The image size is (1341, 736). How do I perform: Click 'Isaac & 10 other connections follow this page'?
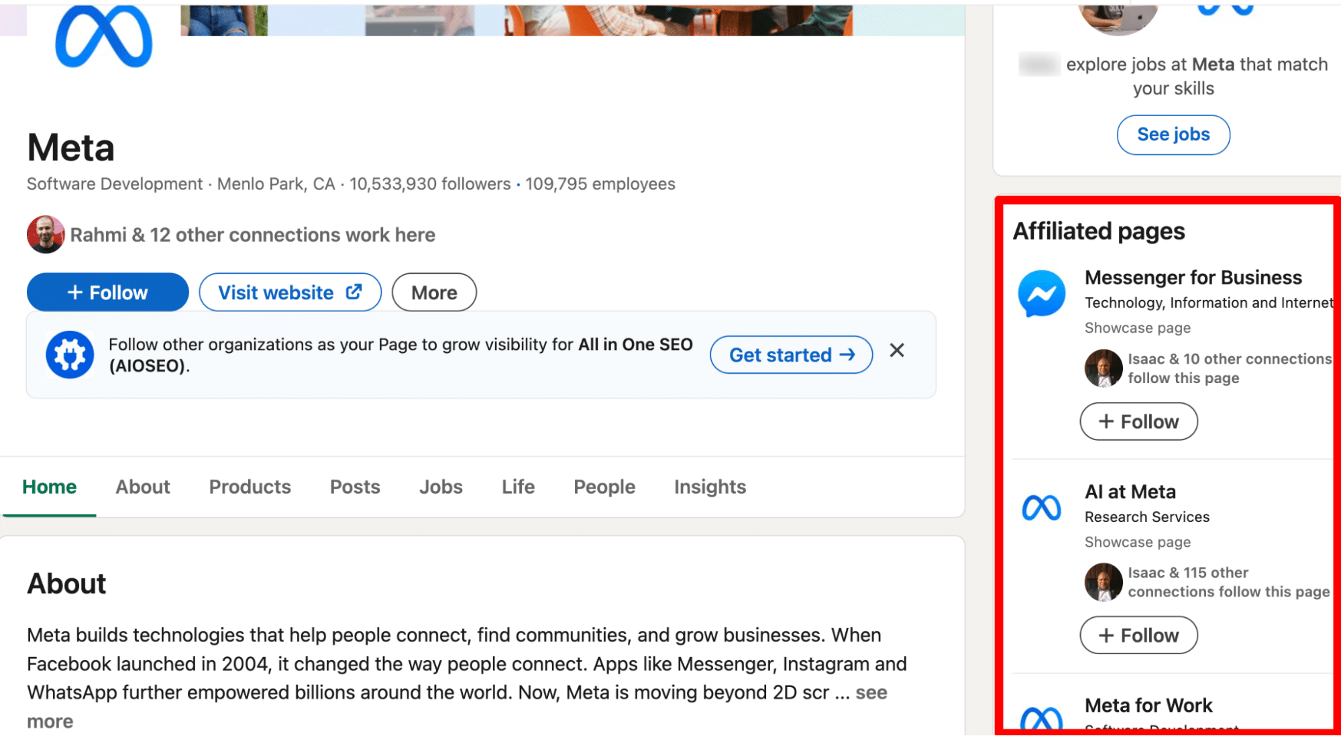[1229, 368]
